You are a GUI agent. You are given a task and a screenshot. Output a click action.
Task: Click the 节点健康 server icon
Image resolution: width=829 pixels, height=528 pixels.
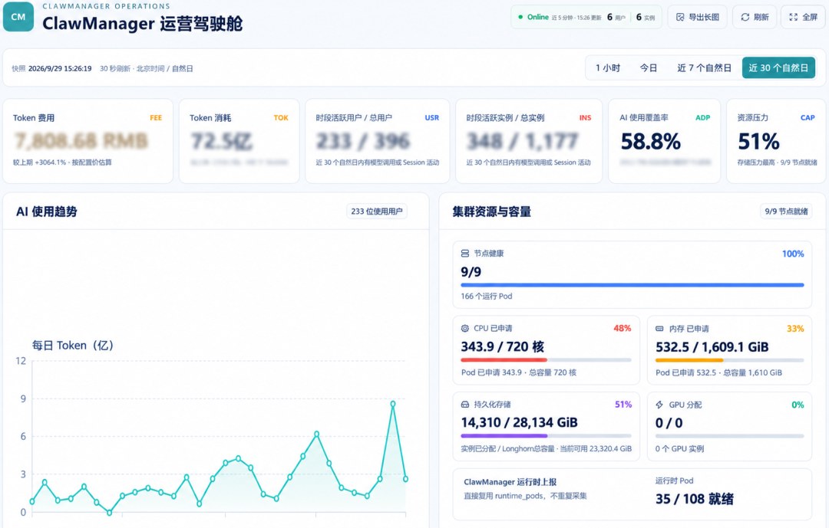pos(464,254)
